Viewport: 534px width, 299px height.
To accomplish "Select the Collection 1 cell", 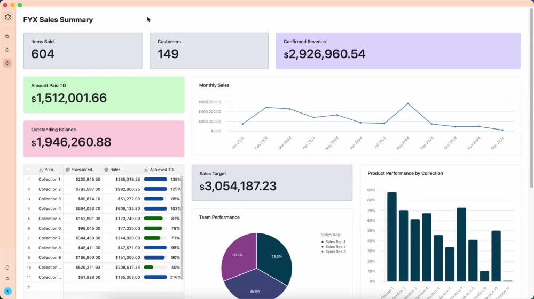I will click(49, 180).
